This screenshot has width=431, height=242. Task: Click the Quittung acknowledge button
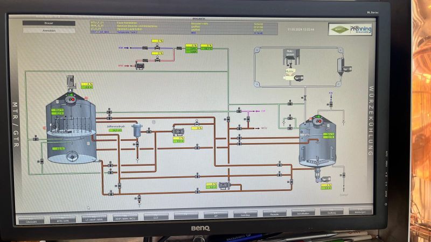(331, 212)
